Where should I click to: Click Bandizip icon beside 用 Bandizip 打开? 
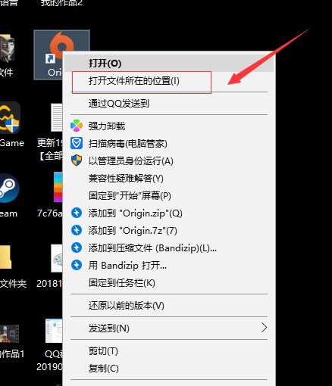click(77, 265)
